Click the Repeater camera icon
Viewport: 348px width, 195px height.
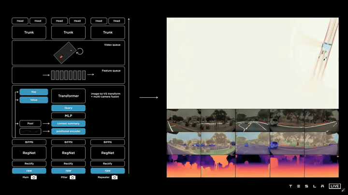tap(114, 177)
